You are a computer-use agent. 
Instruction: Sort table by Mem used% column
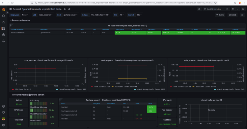(136, 29)
